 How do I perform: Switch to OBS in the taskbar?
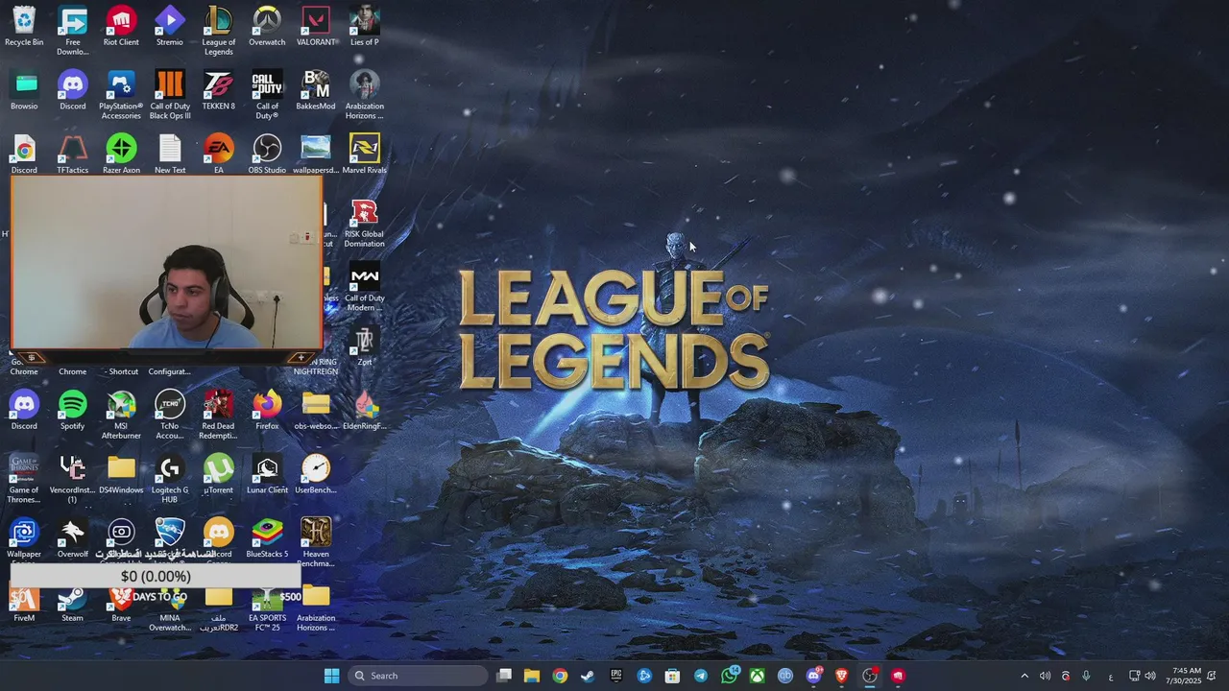pos(870,676)
